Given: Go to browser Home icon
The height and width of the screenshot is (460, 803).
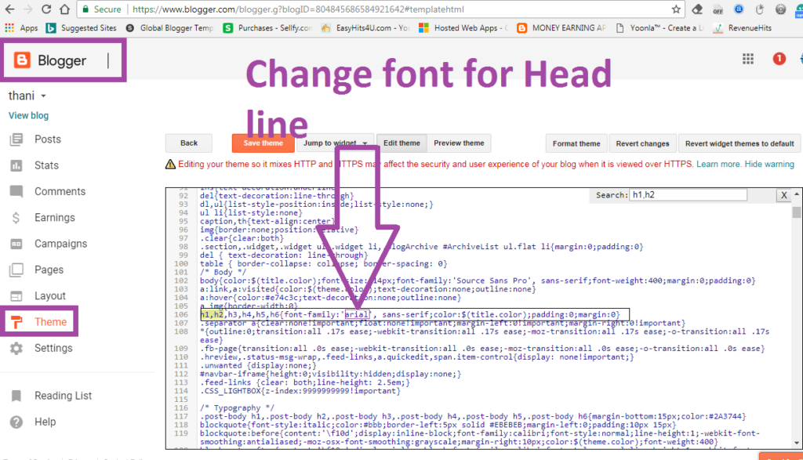Looking at the screenshot, I should [64, 9].
